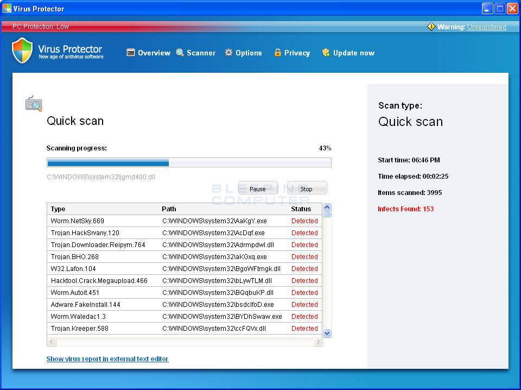Click the Infects Found: 153 text
521x390 pixels.
pyautogui.click(x=406, y=209)
